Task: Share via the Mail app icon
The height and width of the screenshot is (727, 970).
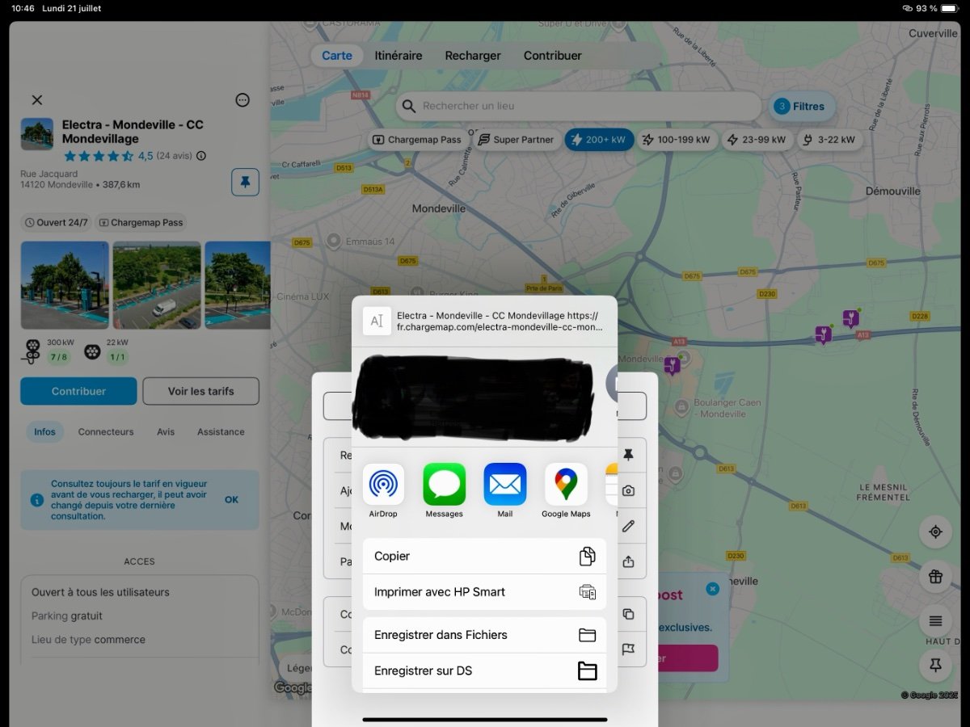Action: [x=504, y=484]
